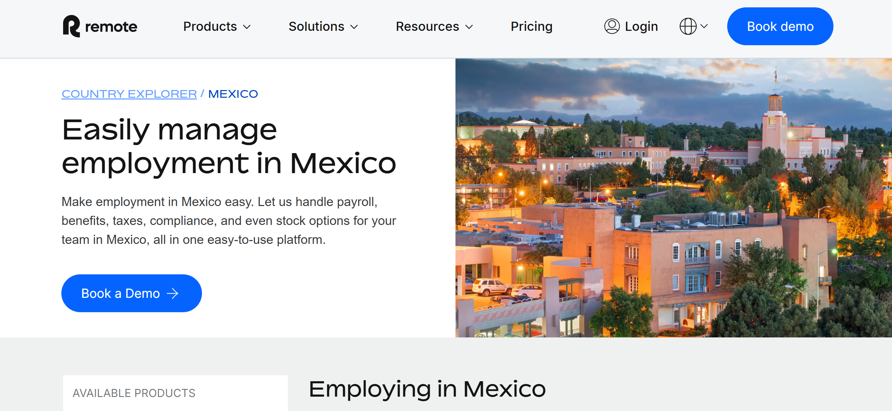Open the chevron next to globe icon
This screenshot has height=411, width=892.
tap(704, 26)
